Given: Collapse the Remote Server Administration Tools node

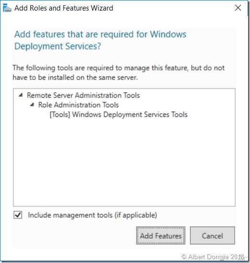Looking at the screenshot, I should point(21,95).
